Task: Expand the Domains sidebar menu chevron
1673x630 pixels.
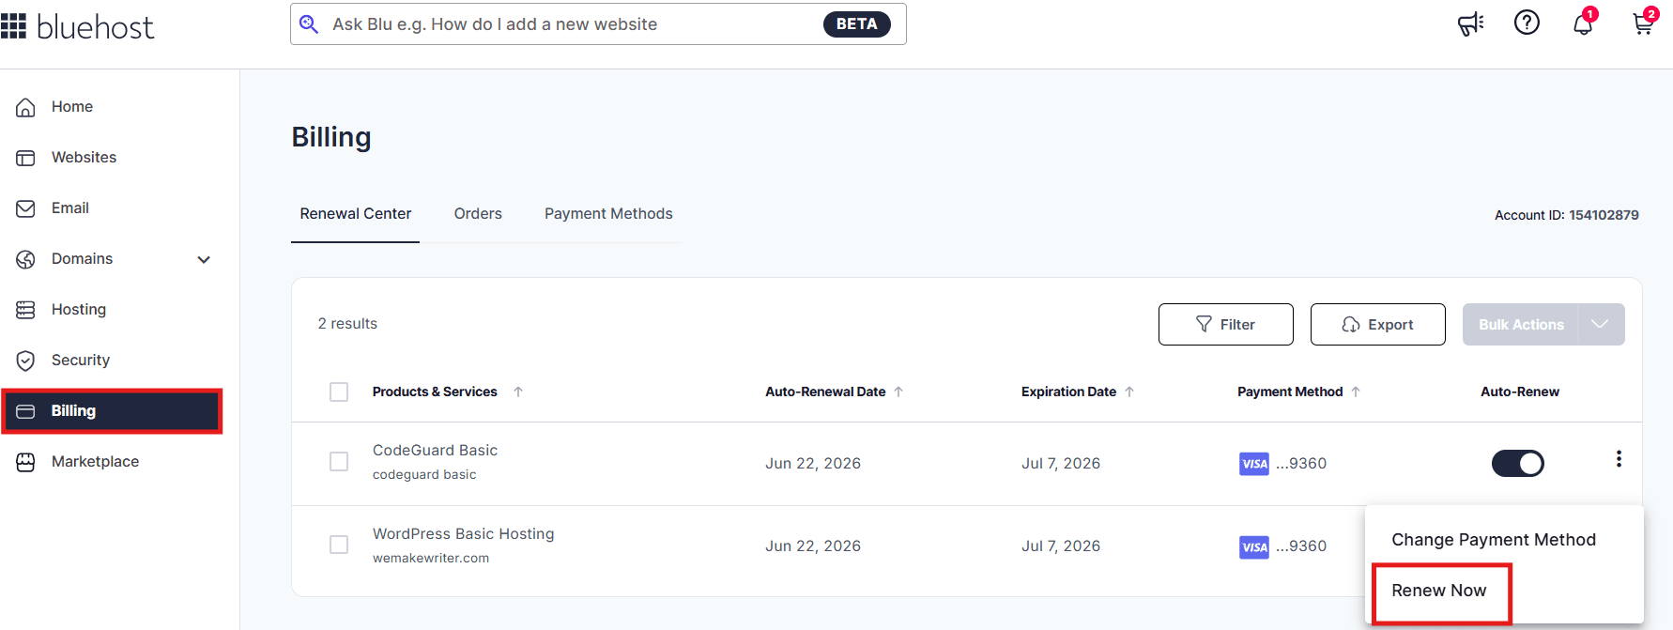Action: coord(204,259)
